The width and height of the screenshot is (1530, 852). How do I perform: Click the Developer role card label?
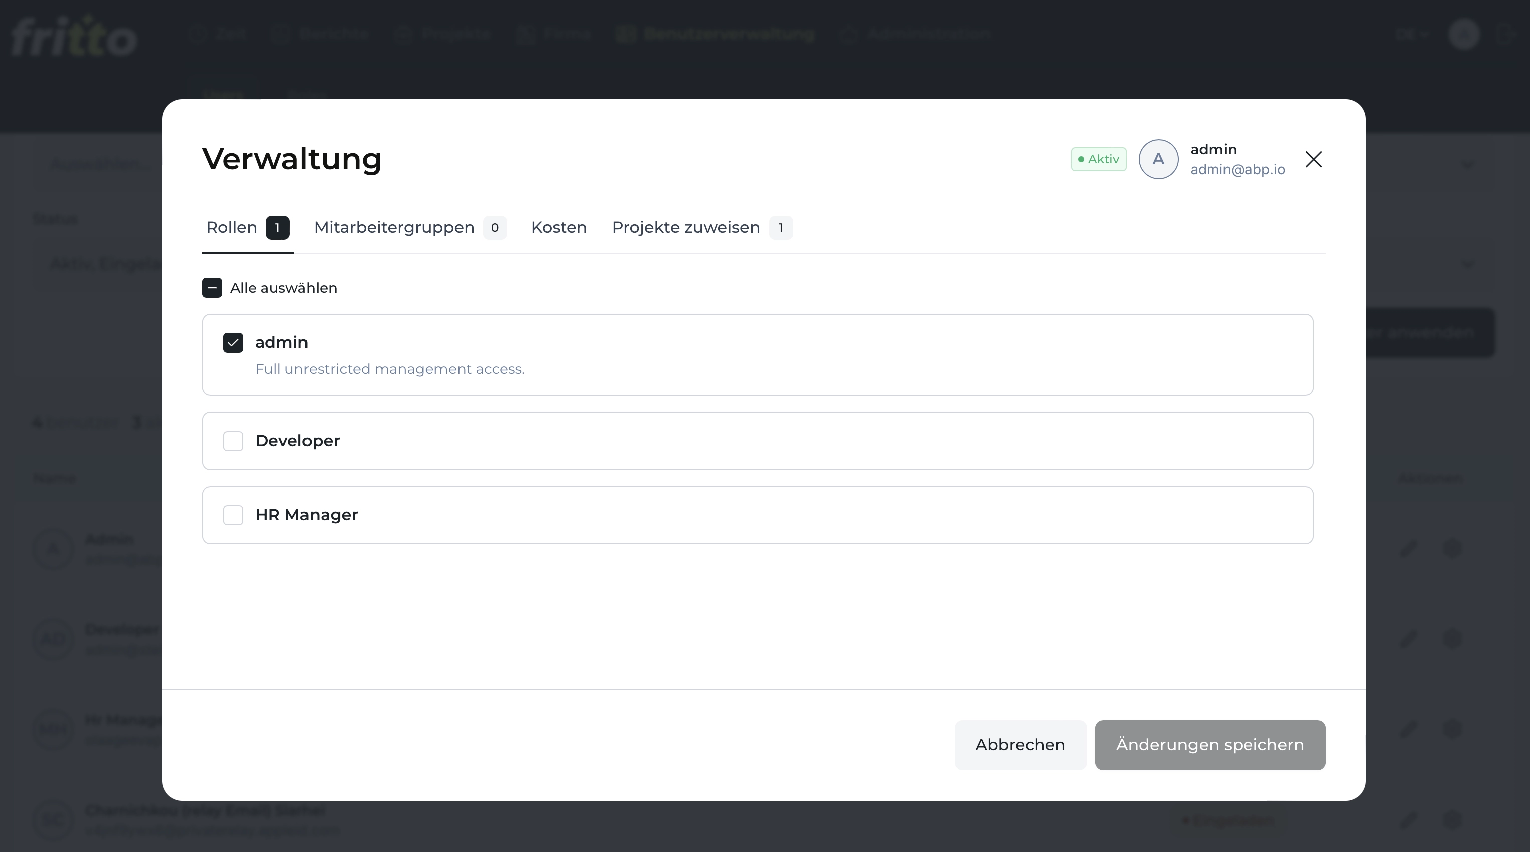[x=297, y=441]
